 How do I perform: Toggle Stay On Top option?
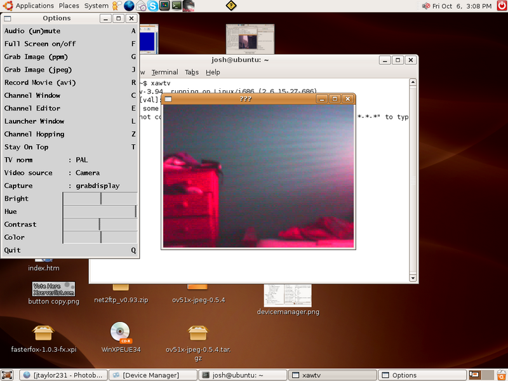click(26, 147)
